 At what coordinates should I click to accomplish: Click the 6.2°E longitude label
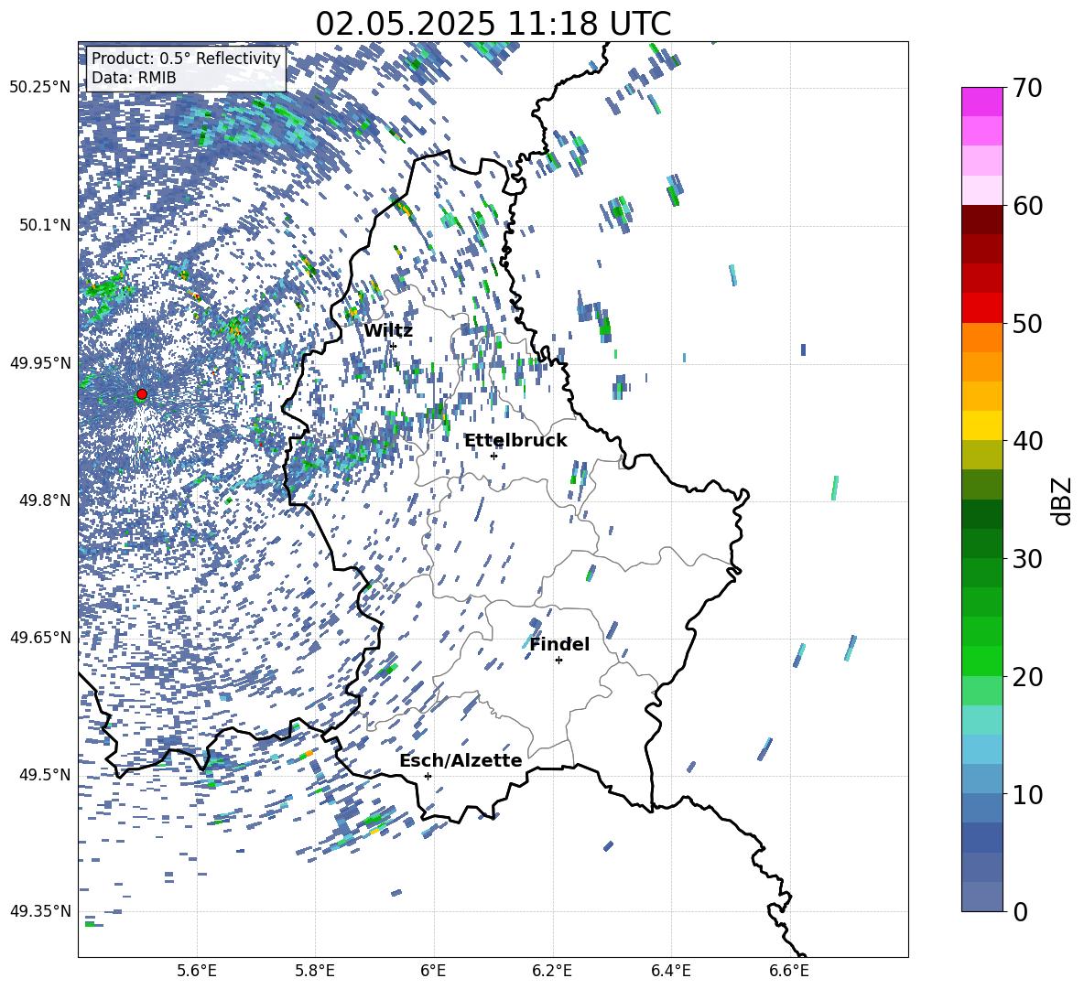552,971
